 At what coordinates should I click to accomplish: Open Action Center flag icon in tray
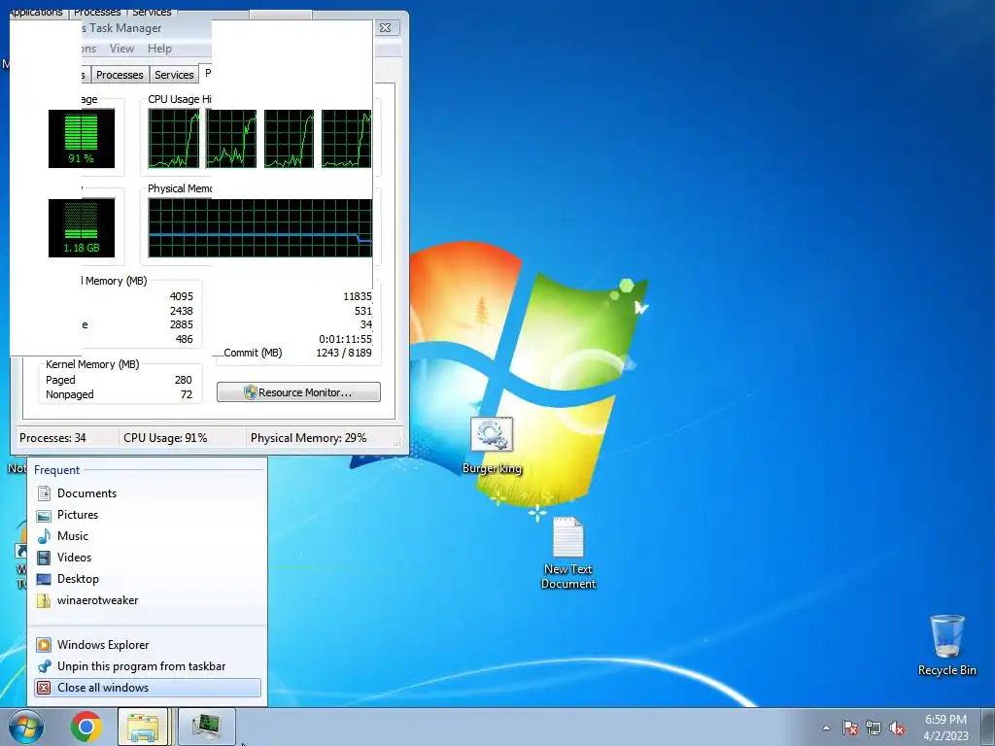[850, 728]
